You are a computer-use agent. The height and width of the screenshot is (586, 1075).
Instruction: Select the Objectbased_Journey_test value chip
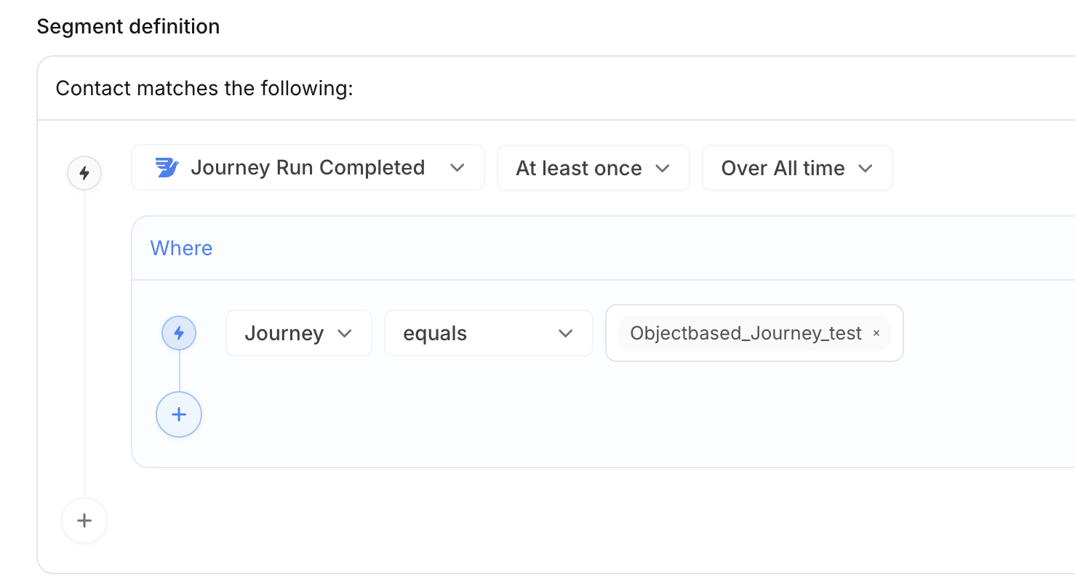point(746,334)
